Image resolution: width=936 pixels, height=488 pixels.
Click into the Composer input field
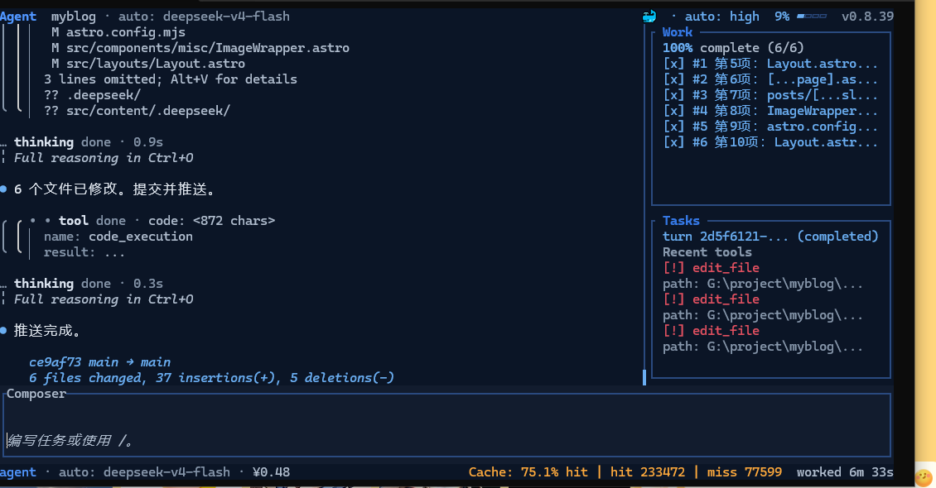447,425
